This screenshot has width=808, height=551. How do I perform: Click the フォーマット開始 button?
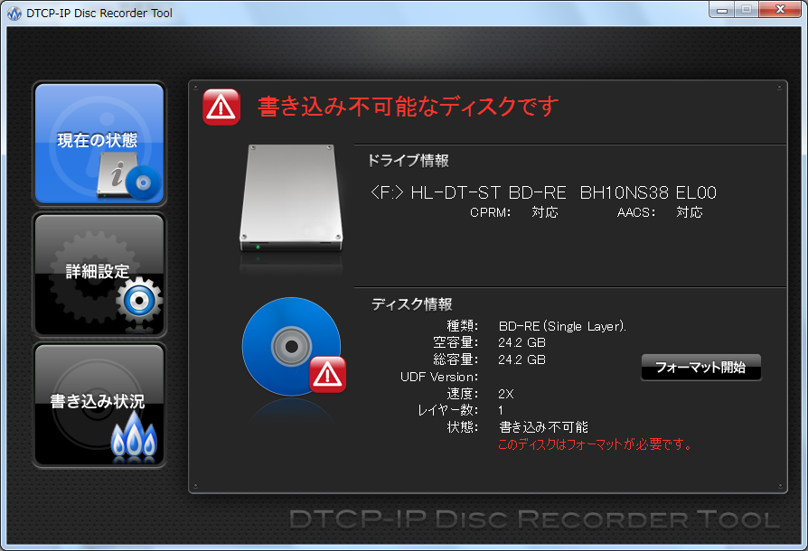700,367
